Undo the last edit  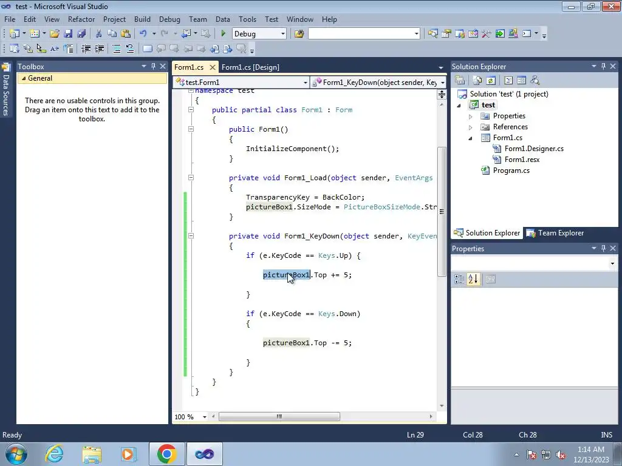(143, 34)
